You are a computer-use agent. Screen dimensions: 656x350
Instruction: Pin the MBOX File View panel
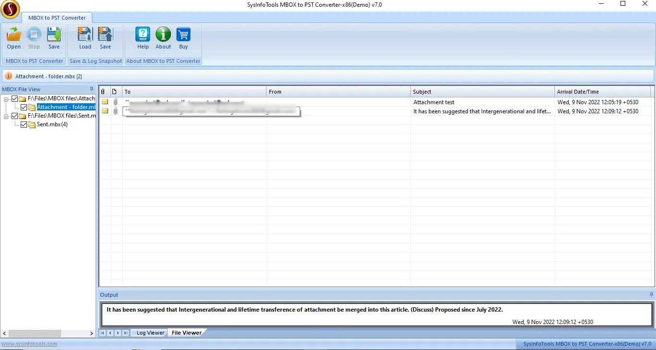point(91,89)
